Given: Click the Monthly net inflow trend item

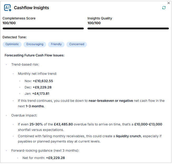Looking at the screenshot, I should pyautogui.click(x=37, y=74).
